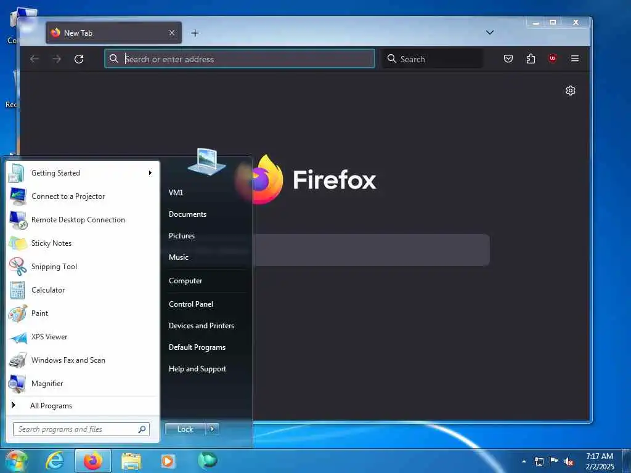631x473 pixels.
Task: Open clock showing 7:17 AM
Action: click(600, 461)
